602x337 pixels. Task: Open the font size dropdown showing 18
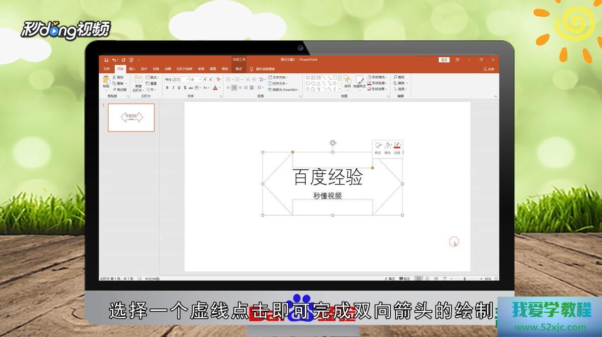200,79
